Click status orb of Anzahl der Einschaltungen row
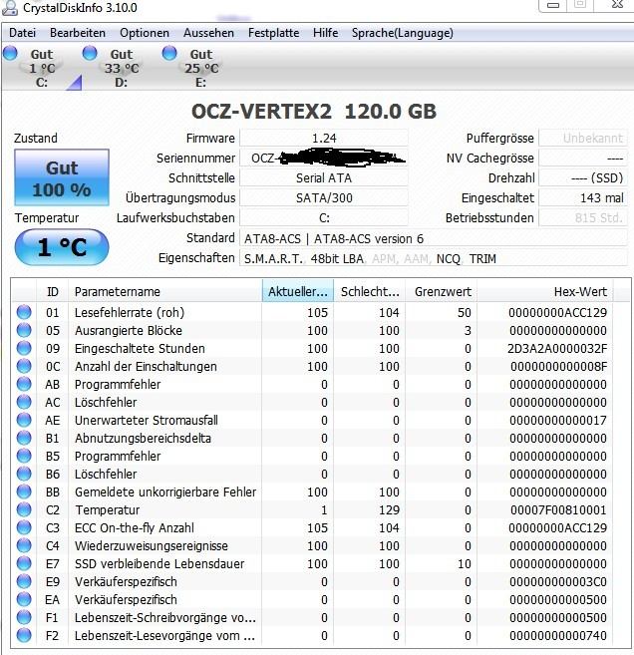 click(24, 366)
